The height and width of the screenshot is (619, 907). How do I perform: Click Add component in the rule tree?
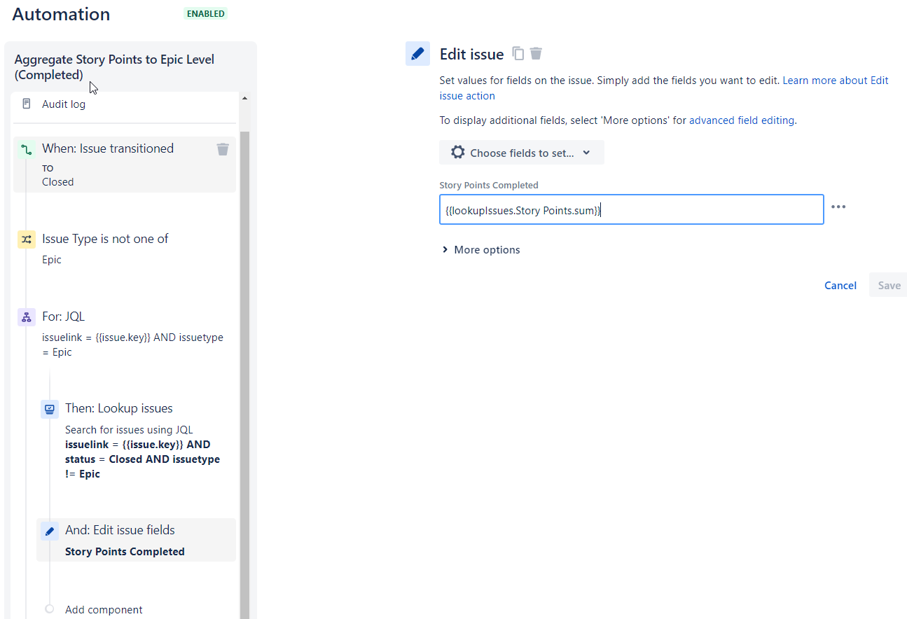coord(104,610)
